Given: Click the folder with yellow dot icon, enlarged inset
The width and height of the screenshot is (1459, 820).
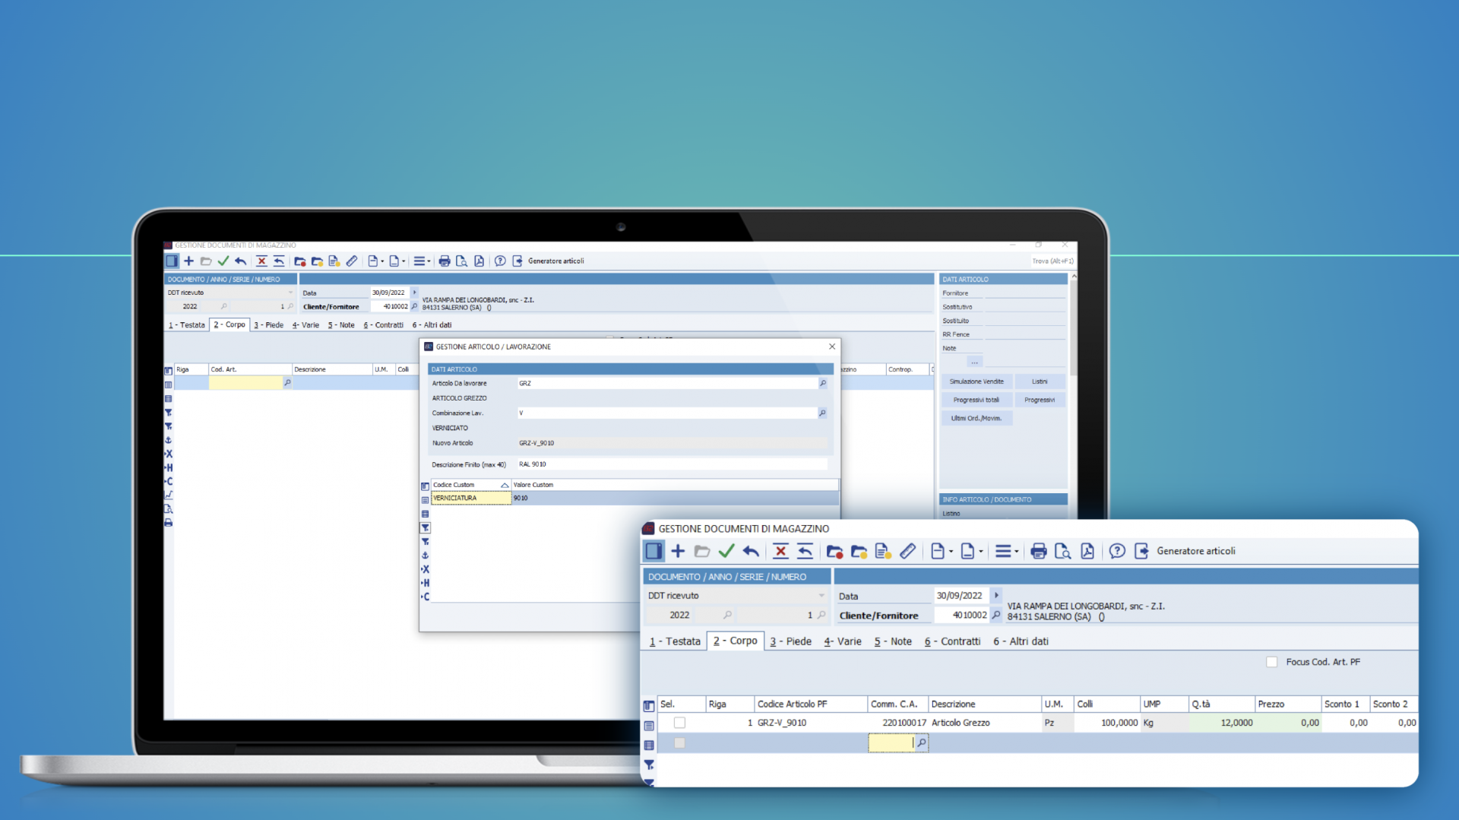Looking at the screenshot, I should click(x=859, y=552).
